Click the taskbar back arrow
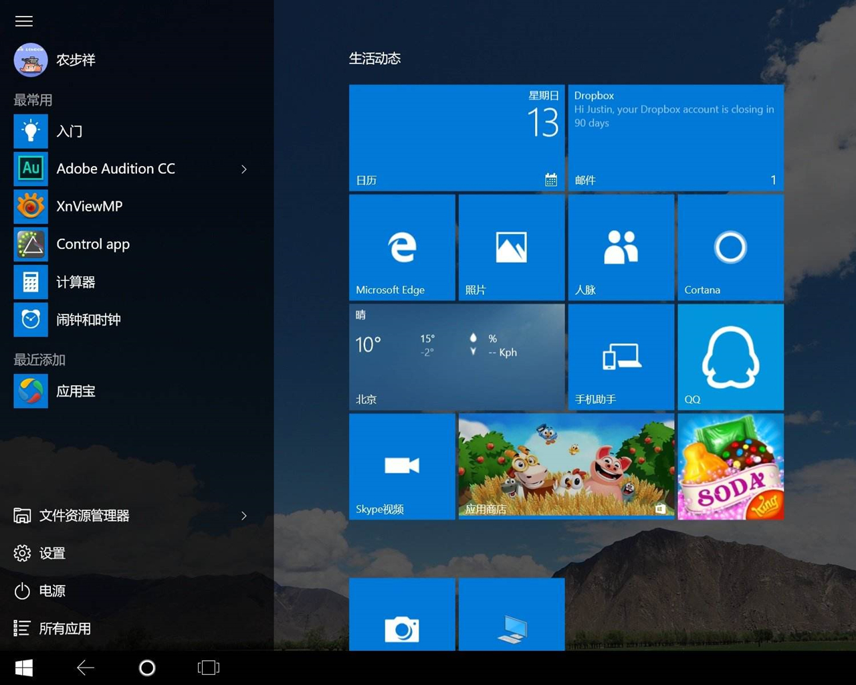The width and height of the screenshot is (856, 685). point(86,668)
